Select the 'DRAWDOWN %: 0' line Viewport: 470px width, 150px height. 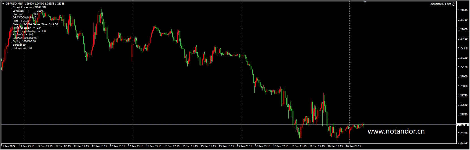[24, 18]
